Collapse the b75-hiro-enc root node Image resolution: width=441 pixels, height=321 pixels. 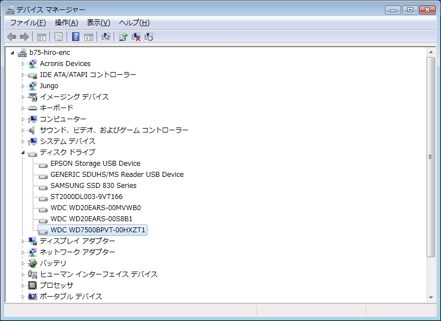coord(12,53)
